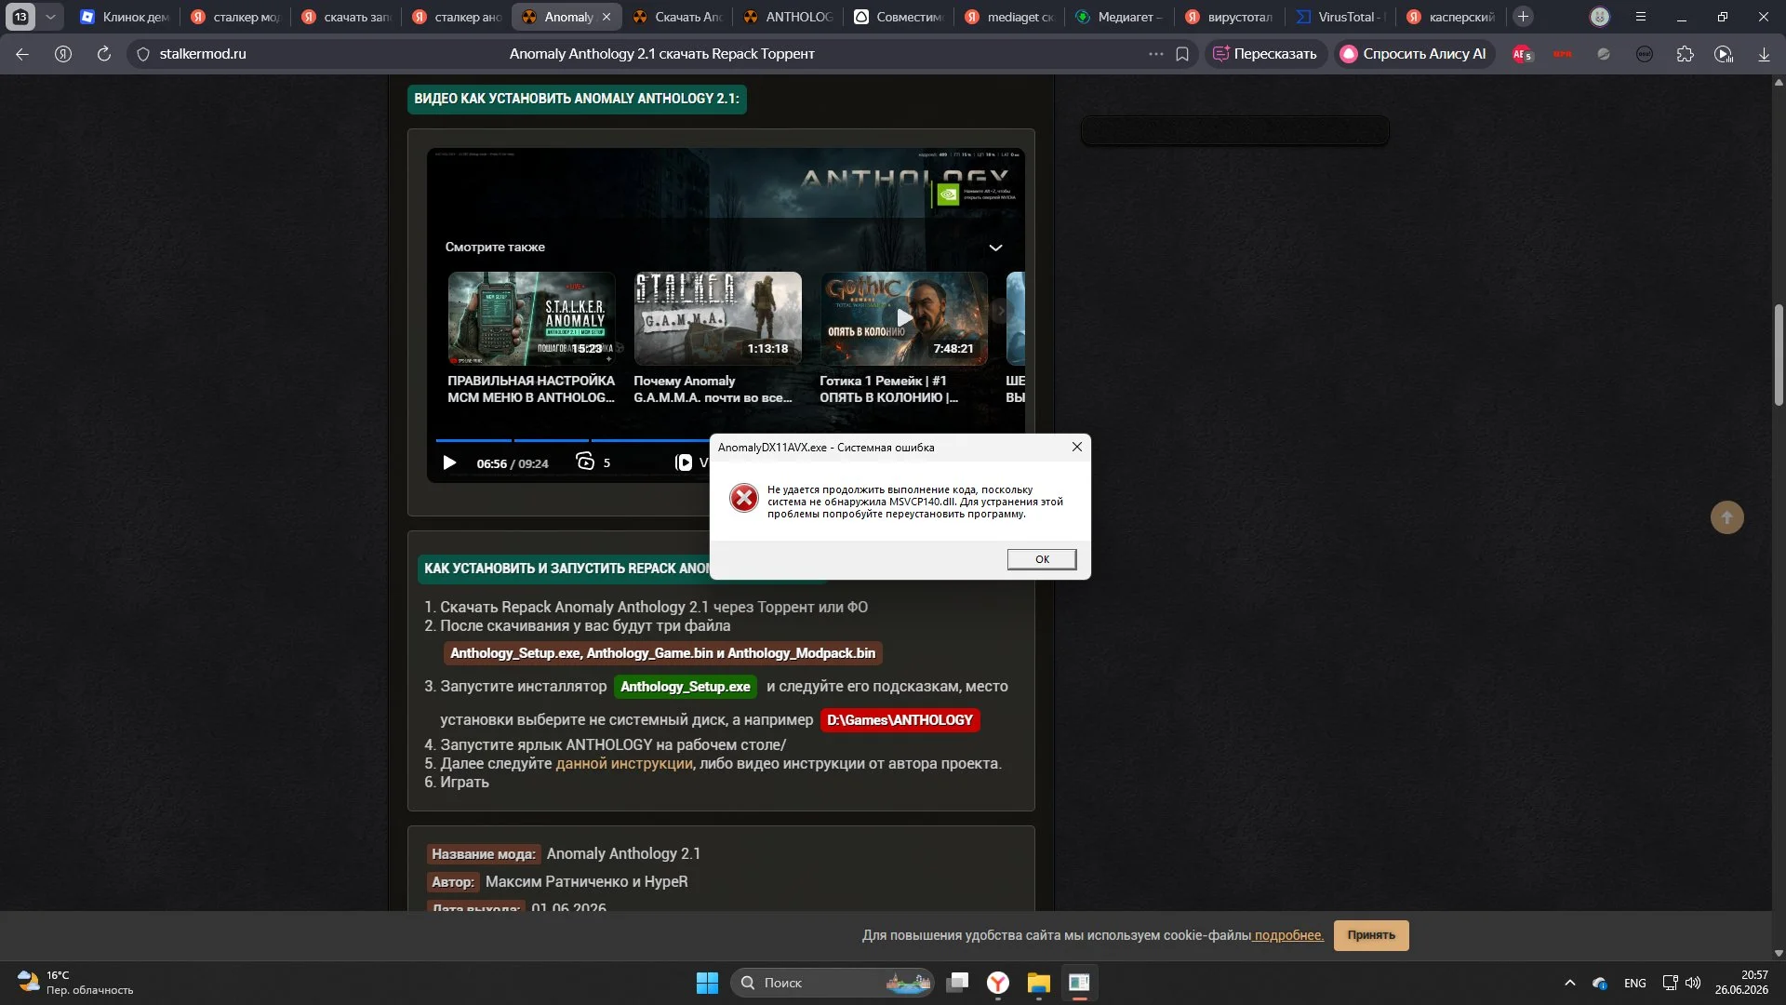Open the tab counter showing 13
Image resolution: width=1786 pixels, height=1005 pixels.
tap(20, 17)
